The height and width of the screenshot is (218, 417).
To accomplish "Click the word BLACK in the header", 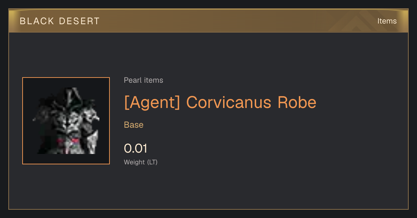I will [x=37, y=21].
